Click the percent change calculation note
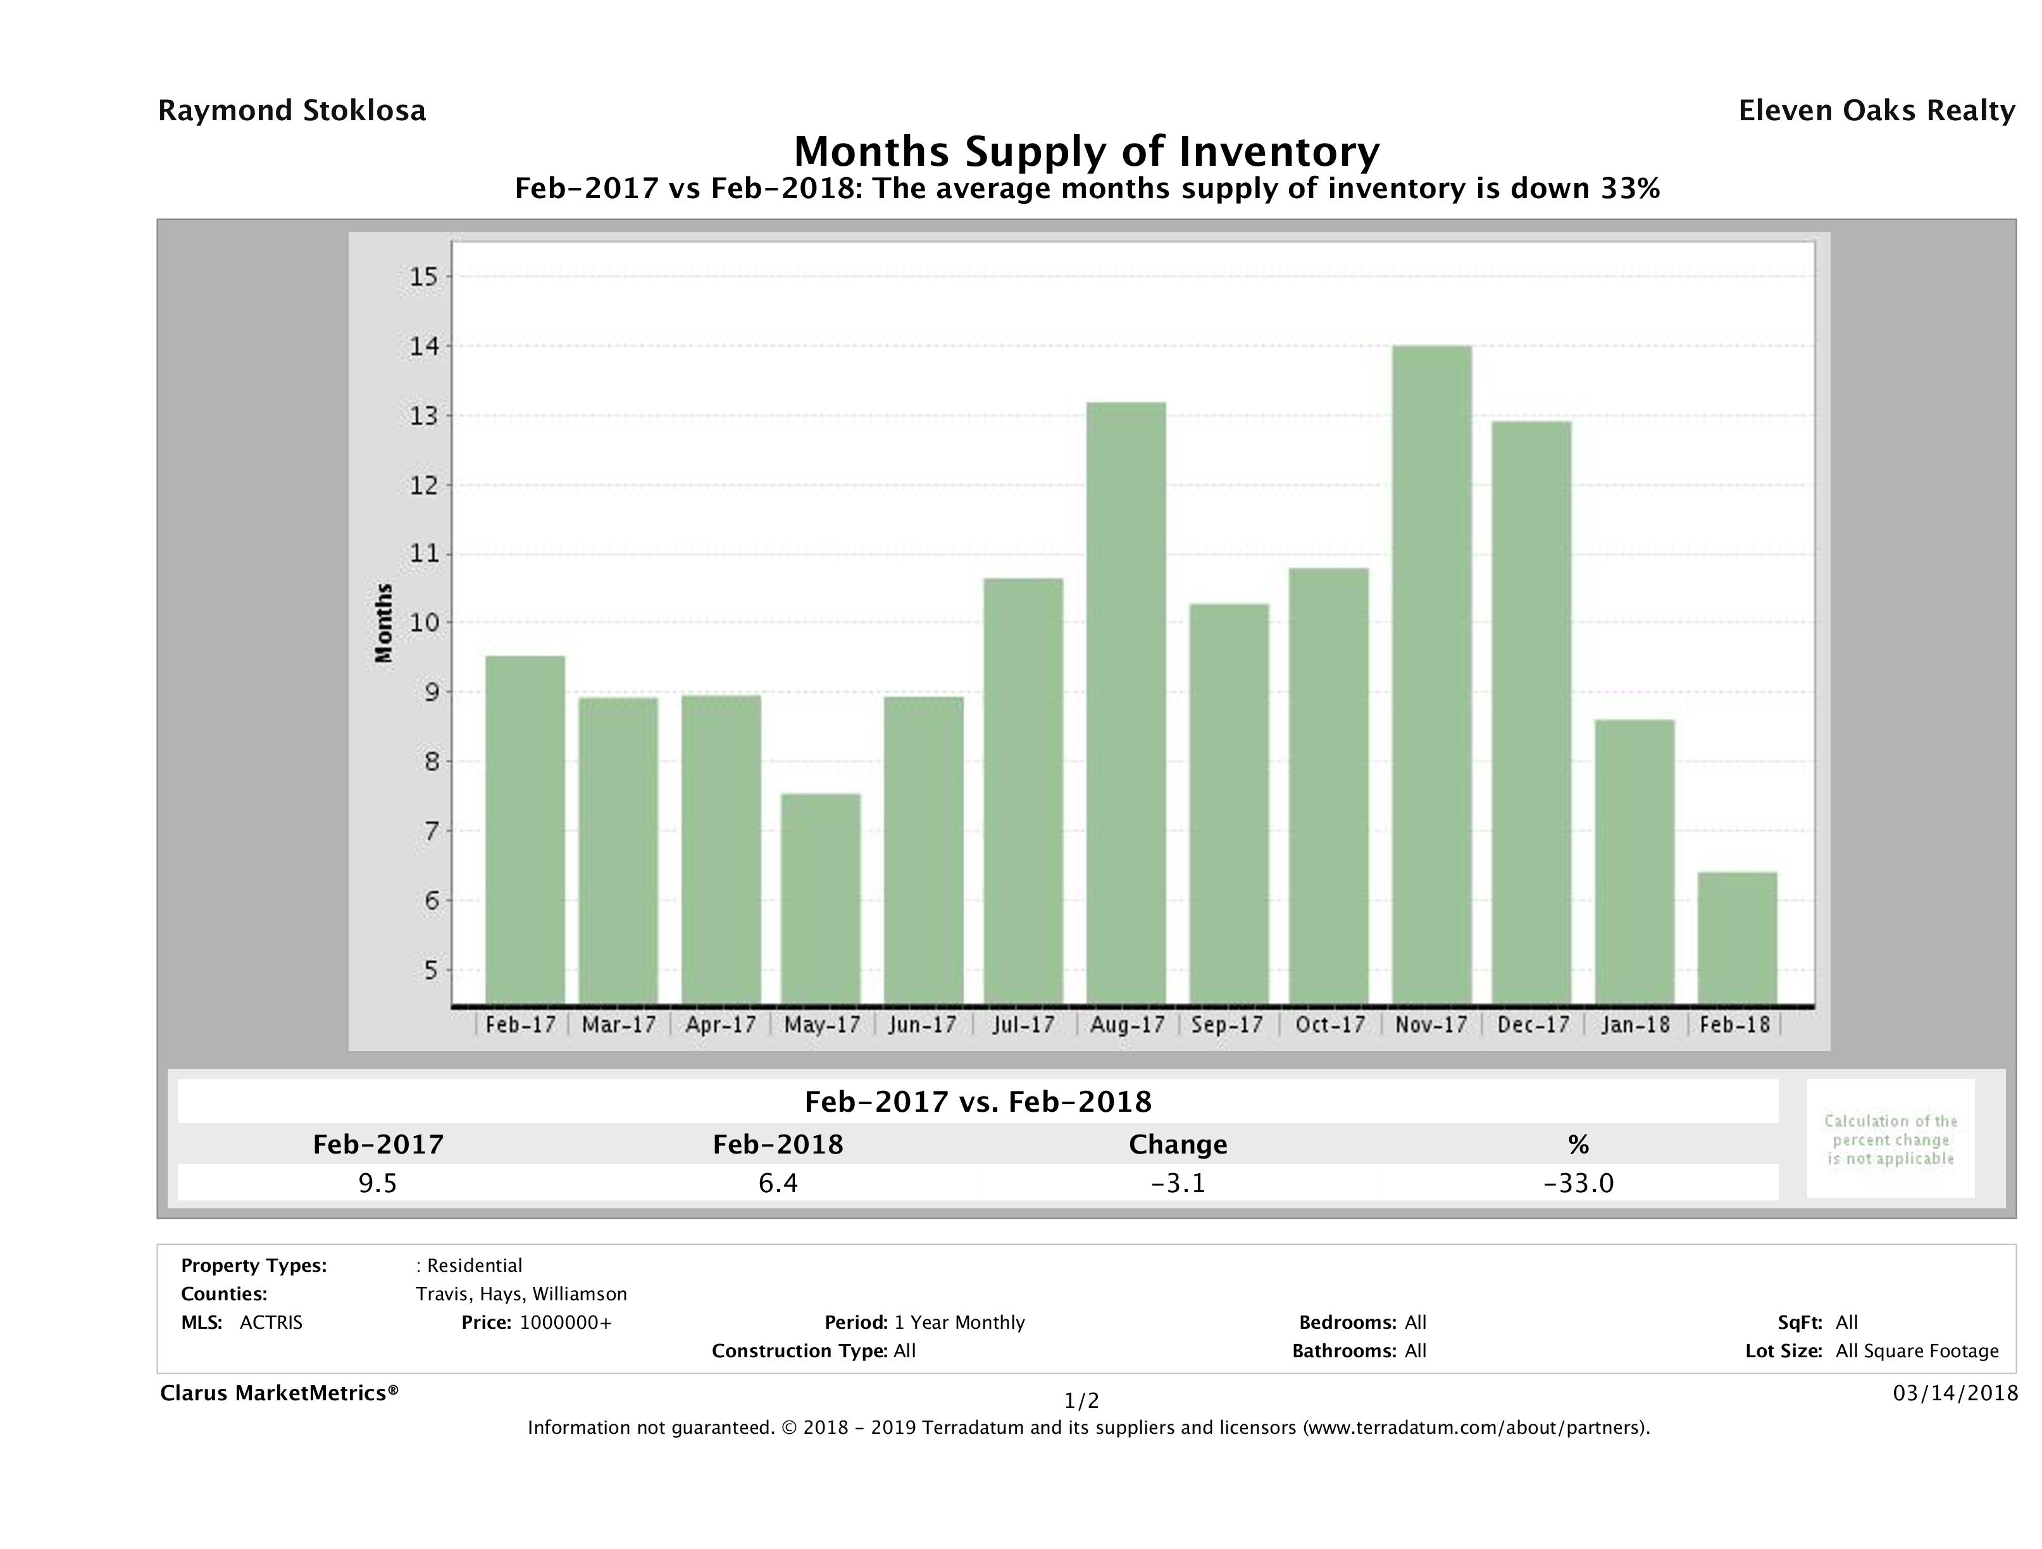Screen dimensions: 2042x1549 coord(1891,1139)
